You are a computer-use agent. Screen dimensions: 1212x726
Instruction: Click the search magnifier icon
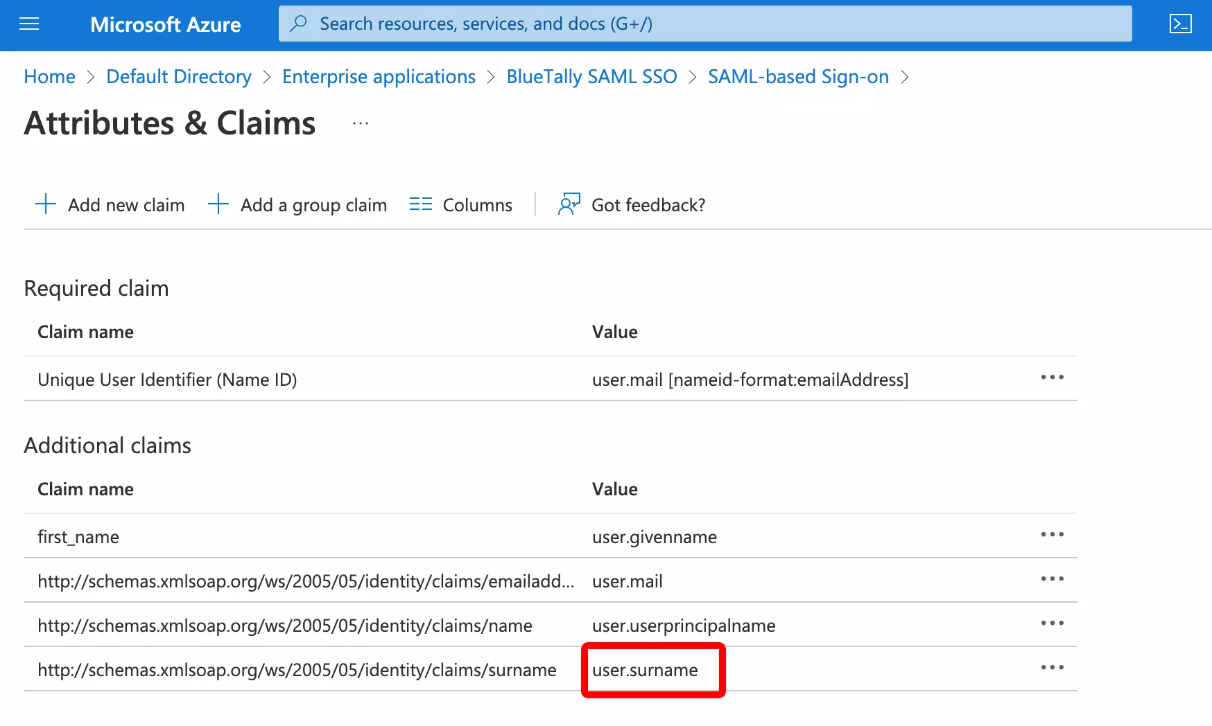[x=299, y=24]
